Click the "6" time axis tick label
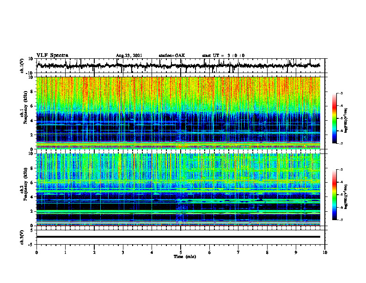 210,252
